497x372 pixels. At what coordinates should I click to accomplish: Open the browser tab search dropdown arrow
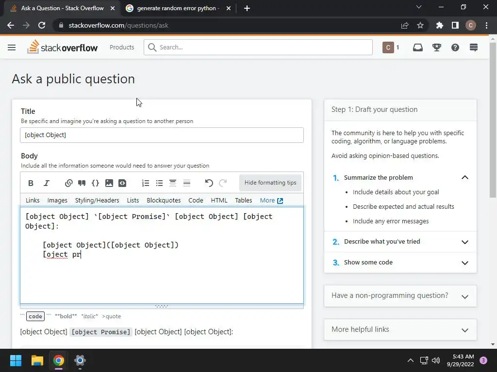(419, 7)
